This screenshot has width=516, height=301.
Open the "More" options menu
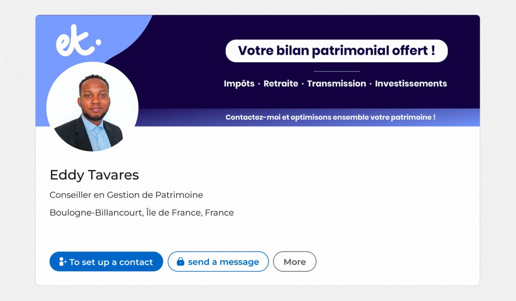click(295, 261)
